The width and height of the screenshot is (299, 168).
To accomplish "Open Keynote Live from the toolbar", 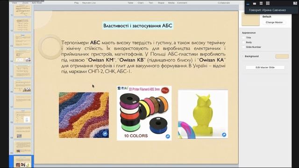I will 89,3.
